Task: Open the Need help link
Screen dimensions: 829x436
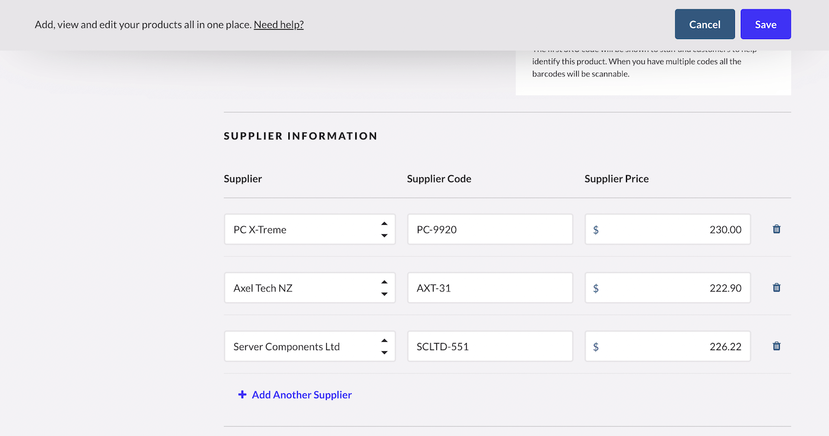Action: coord(278,24)
